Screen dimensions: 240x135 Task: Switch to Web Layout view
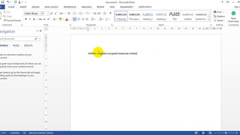(210, 133)
